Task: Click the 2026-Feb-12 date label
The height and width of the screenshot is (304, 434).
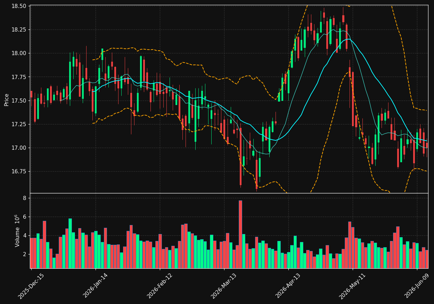Action: click(x=159, y=286)
